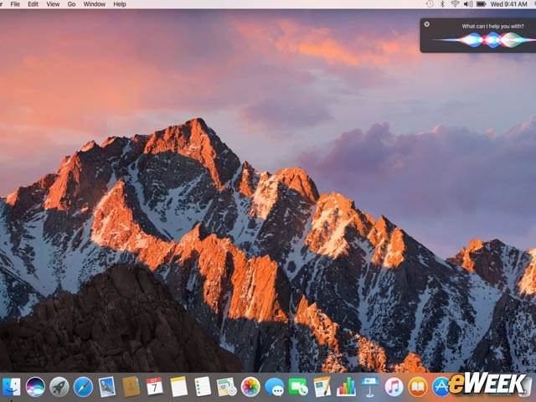Open Contacts book icon in Dock
536x402 pixels.
pos(131,387)
